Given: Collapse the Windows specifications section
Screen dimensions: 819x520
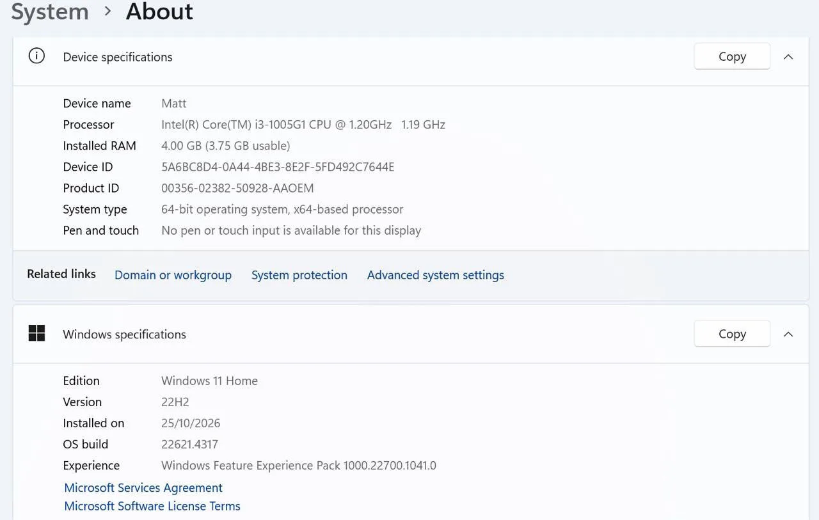Looking at the screenshot, I should (788, 334).
